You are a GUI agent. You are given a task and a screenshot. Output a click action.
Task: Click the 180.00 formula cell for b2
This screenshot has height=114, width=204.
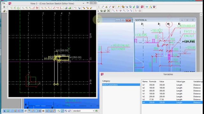152,88
